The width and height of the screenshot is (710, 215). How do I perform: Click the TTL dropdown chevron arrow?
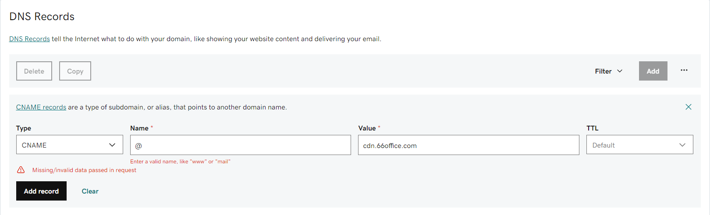682,145
